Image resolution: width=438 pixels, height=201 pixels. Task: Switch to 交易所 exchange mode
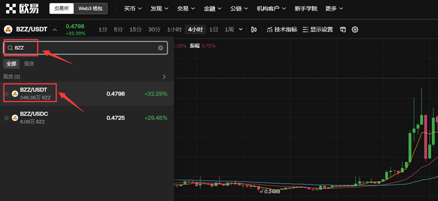tap(62, 9)
